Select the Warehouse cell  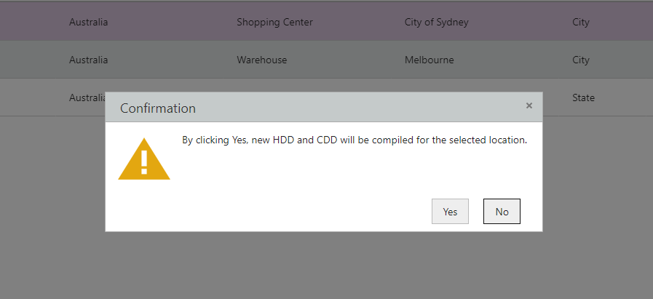pyautogui.click(x=261, y=60)
